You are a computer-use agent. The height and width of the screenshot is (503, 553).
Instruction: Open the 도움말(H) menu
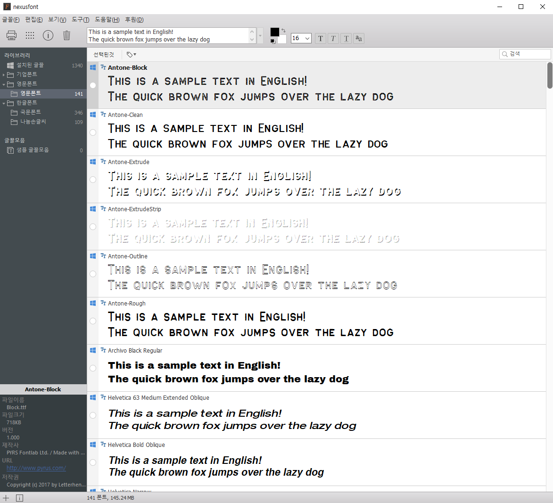[x=107, y=20]
